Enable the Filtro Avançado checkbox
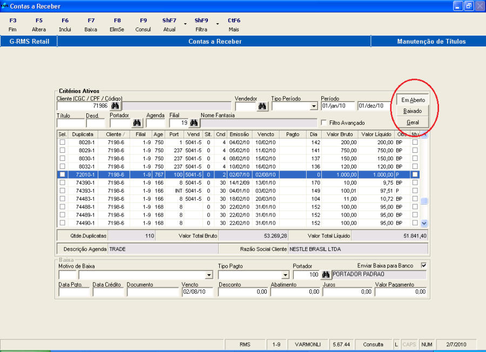Viewport: 486px width, 352px height. point(324,123)
